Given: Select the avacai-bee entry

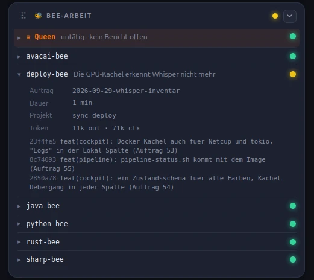Looking at the screenshot, I should tap(47, 56).
